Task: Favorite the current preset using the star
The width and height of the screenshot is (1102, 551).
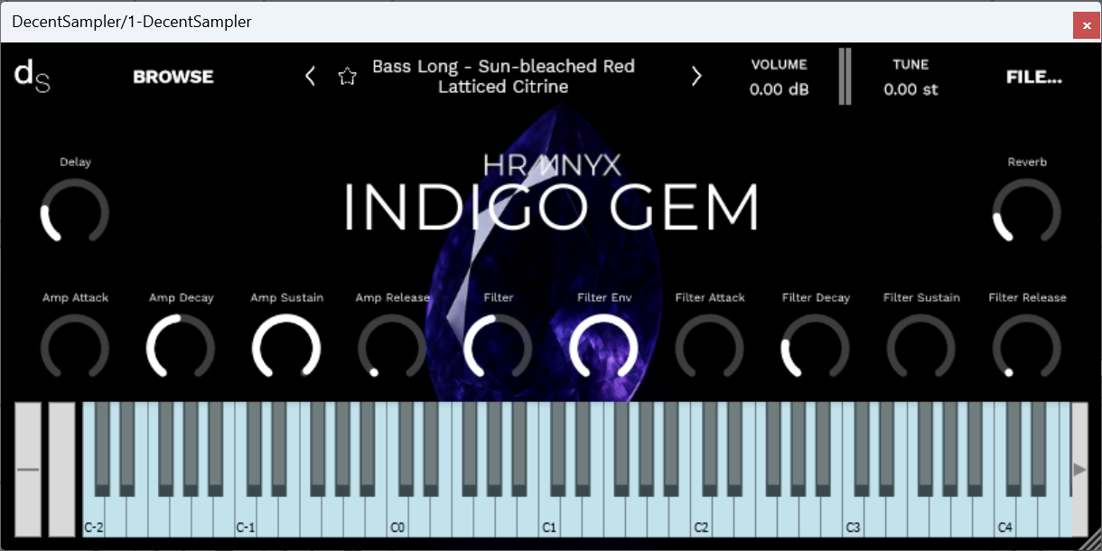Action: [x=348, y=76]
